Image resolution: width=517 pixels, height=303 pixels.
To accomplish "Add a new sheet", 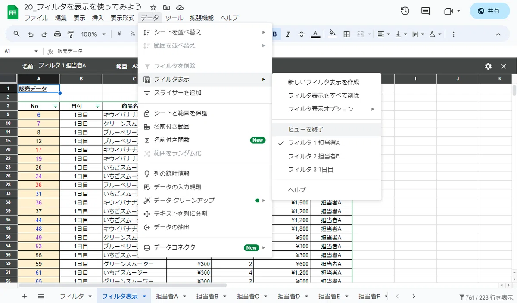I will 25,296.
